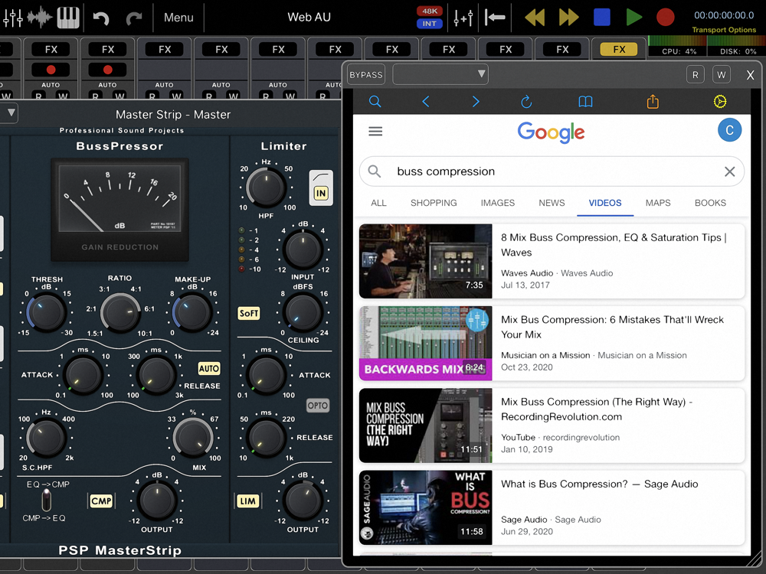The image size is (766, 574).
Task: Open the Waves mix buss tips video thumbnail
Action: tap(425, 261)
